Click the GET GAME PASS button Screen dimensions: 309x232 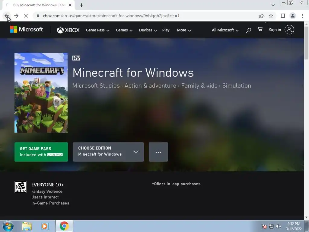click(41, 152)
